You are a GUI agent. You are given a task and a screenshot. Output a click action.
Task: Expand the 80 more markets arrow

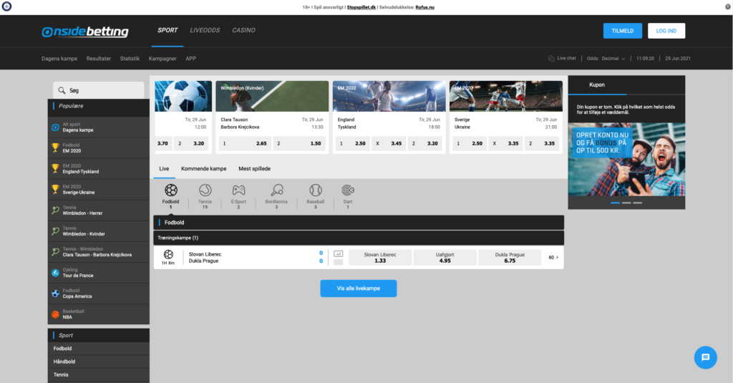click(x=553, y=257)
